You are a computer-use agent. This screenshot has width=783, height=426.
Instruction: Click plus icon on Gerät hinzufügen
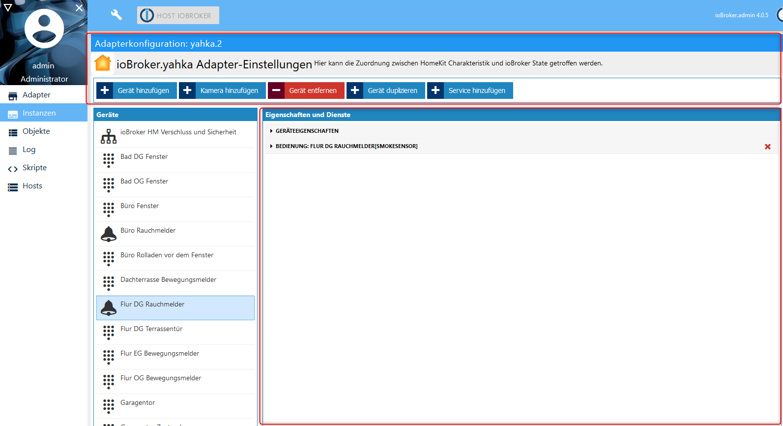[x=105, y=91]
